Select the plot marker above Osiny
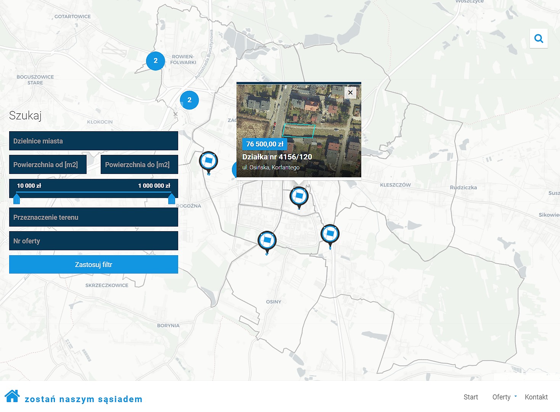This screenshot has height=412, width=560. coord(267,241)
